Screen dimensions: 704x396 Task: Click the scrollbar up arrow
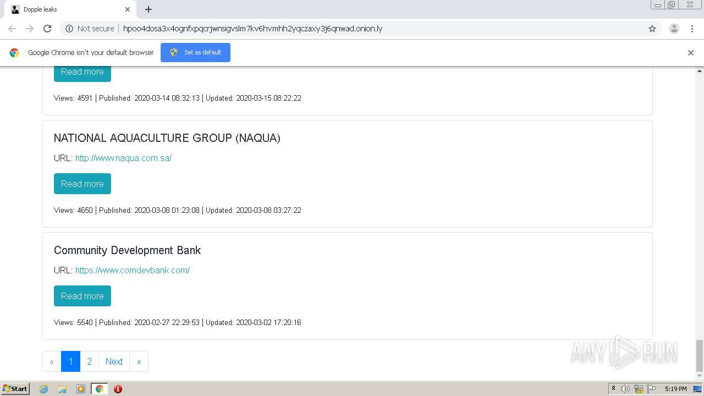(x=700, y=71)
